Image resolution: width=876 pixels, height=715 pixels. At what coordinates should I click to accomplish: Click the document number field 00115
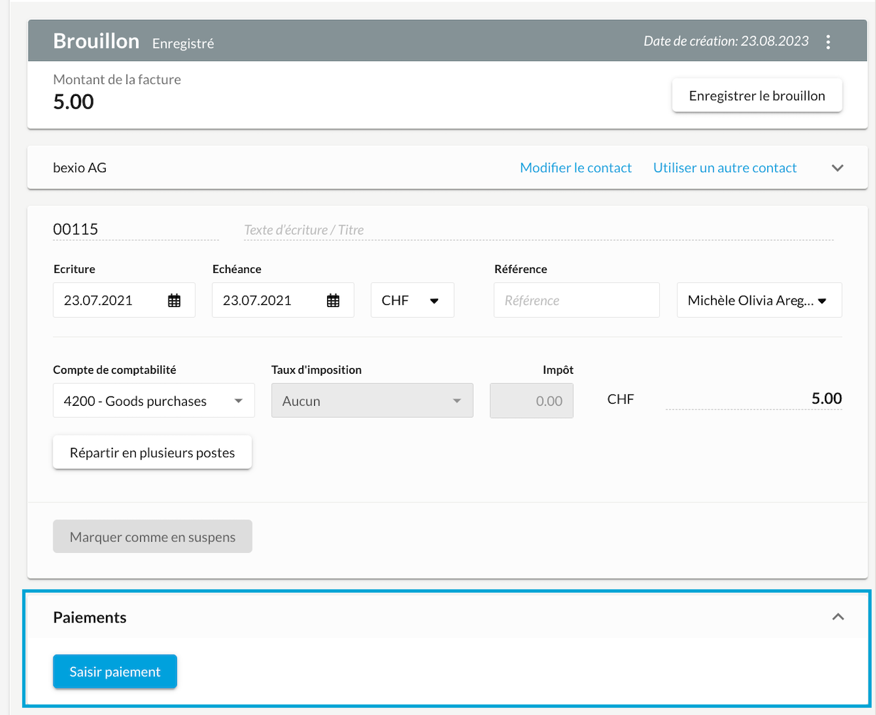[136, 230]
